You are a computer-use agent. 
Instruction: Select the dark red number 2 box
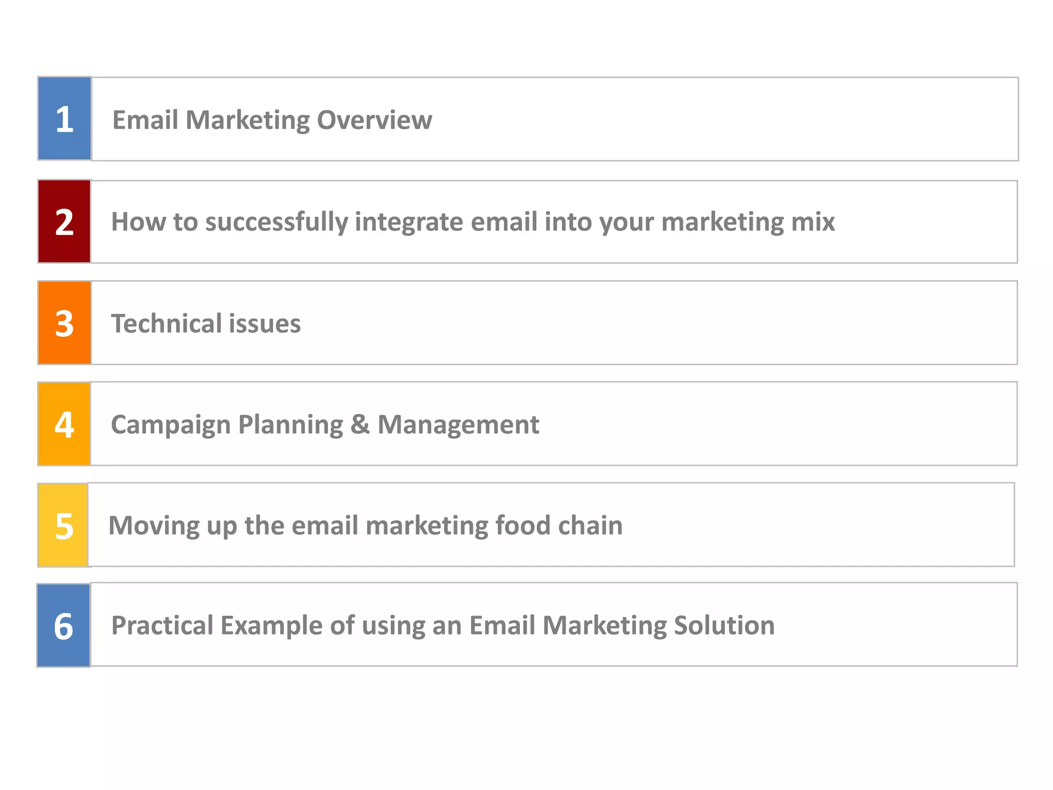pyautogui.click(x=64, y=222)
